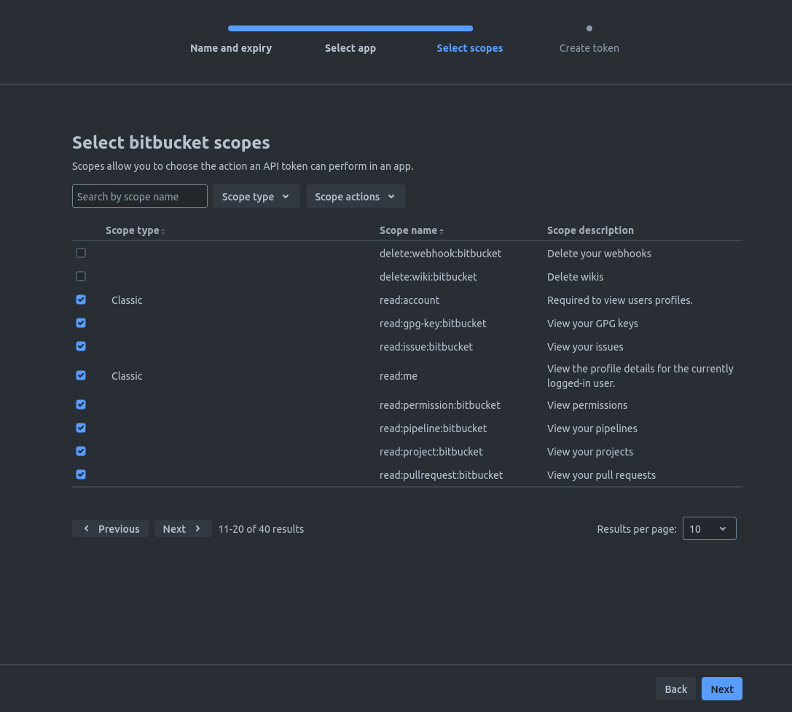Image resolution: width=792 pixels, height=712 pixels.
Task: Click the 'Select bitbucket scopes' heading
Action: pyautogui.click(x=171, y=143)
